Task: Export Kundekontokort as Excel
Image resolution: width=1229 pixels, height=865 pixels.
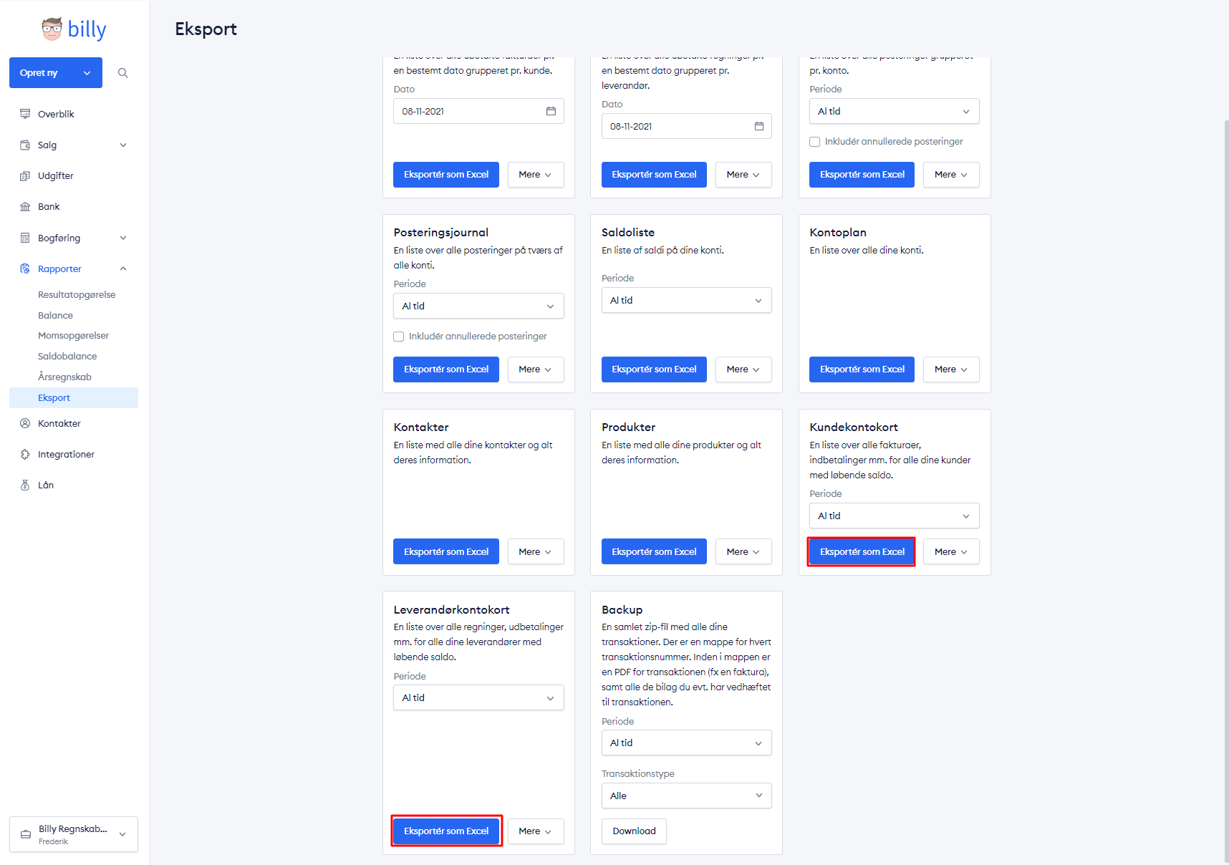Action: pyautogui.click(x=862, y=551)
